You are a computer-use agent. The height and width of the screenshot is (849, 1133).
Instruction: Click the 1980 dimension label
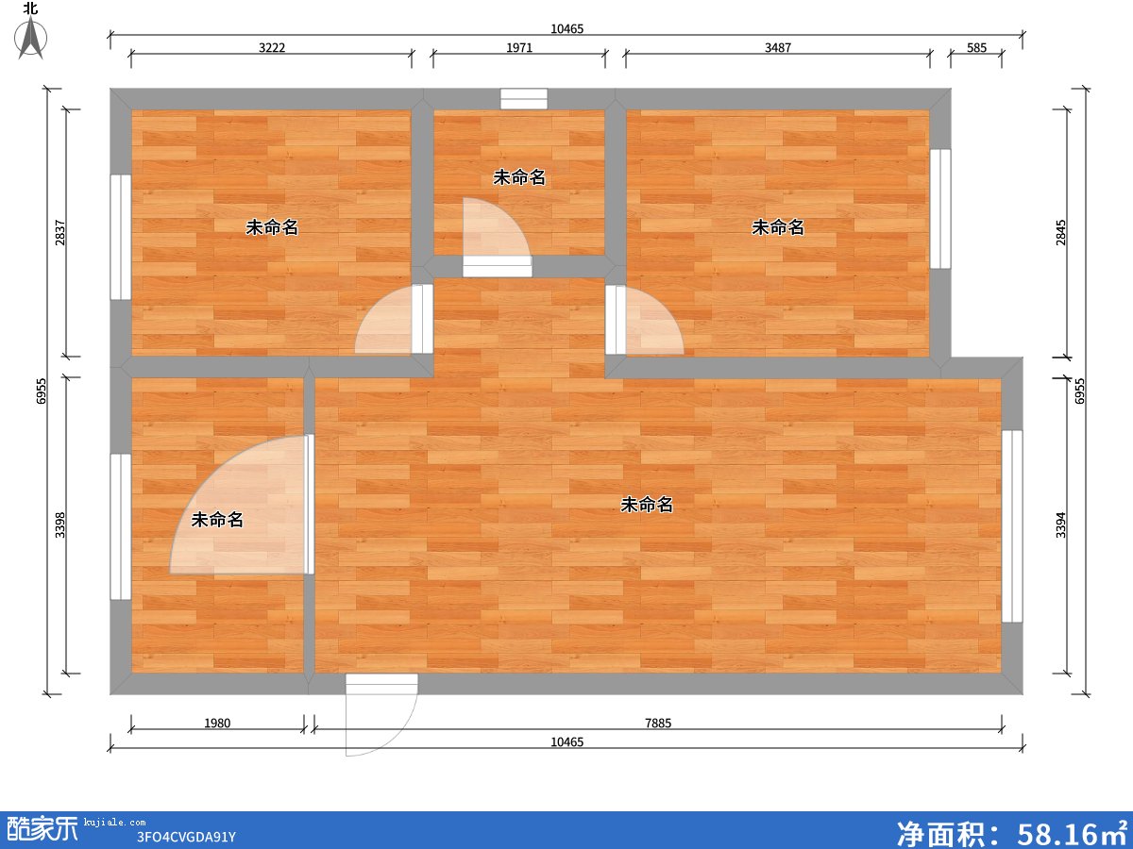[216, 724]
